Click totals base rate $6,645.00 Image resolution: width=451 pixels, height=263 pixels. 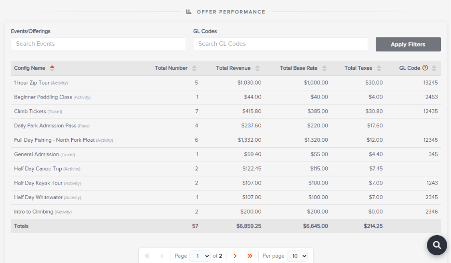pyautogui.click(x=315, y=226)
